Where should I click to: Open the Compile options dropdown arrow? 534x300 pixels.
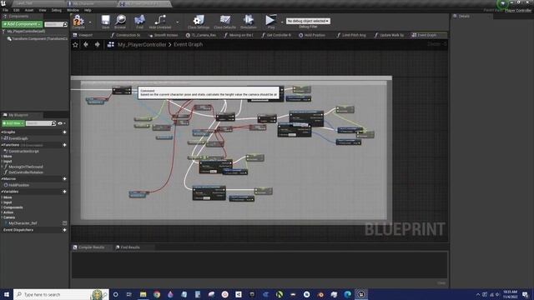90,22
